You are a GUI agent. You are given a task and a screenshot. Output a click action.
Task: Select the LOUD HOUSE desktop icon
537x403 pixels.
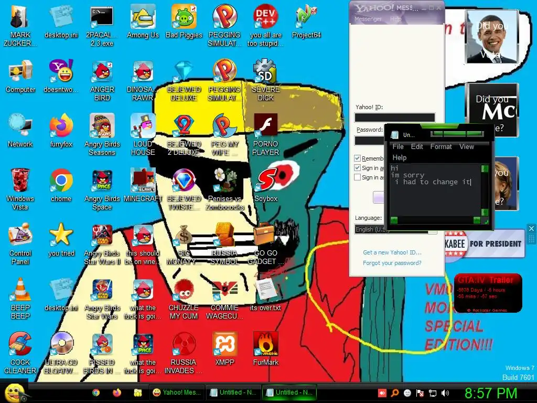(143, 135)
